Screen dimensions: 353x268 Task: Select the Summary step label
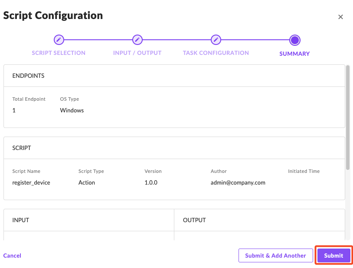[x=294, y=54]
